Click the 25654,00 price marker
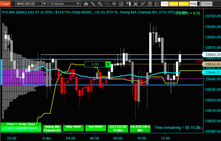The image size is (221, 141). pos(211,64)
